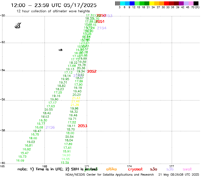
Task: Click the wave height value 17.25
Action: click(x=58, y=92)
